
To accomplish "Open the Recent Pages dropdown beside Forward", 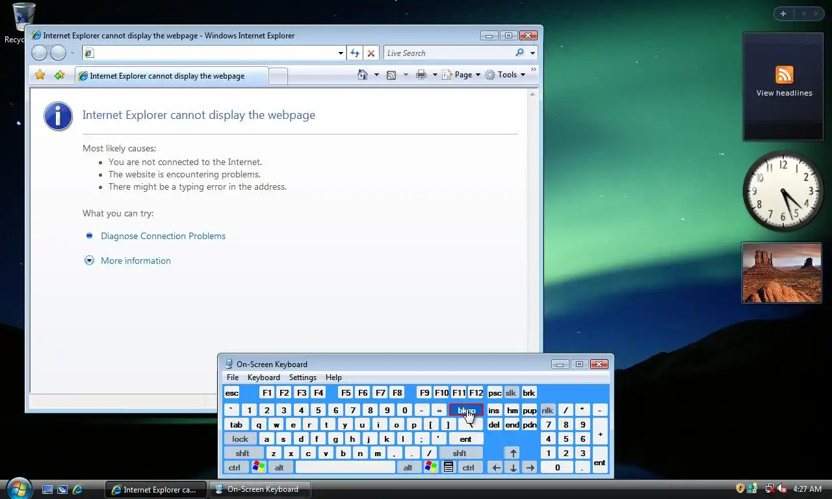I will [x=72, y=53].
